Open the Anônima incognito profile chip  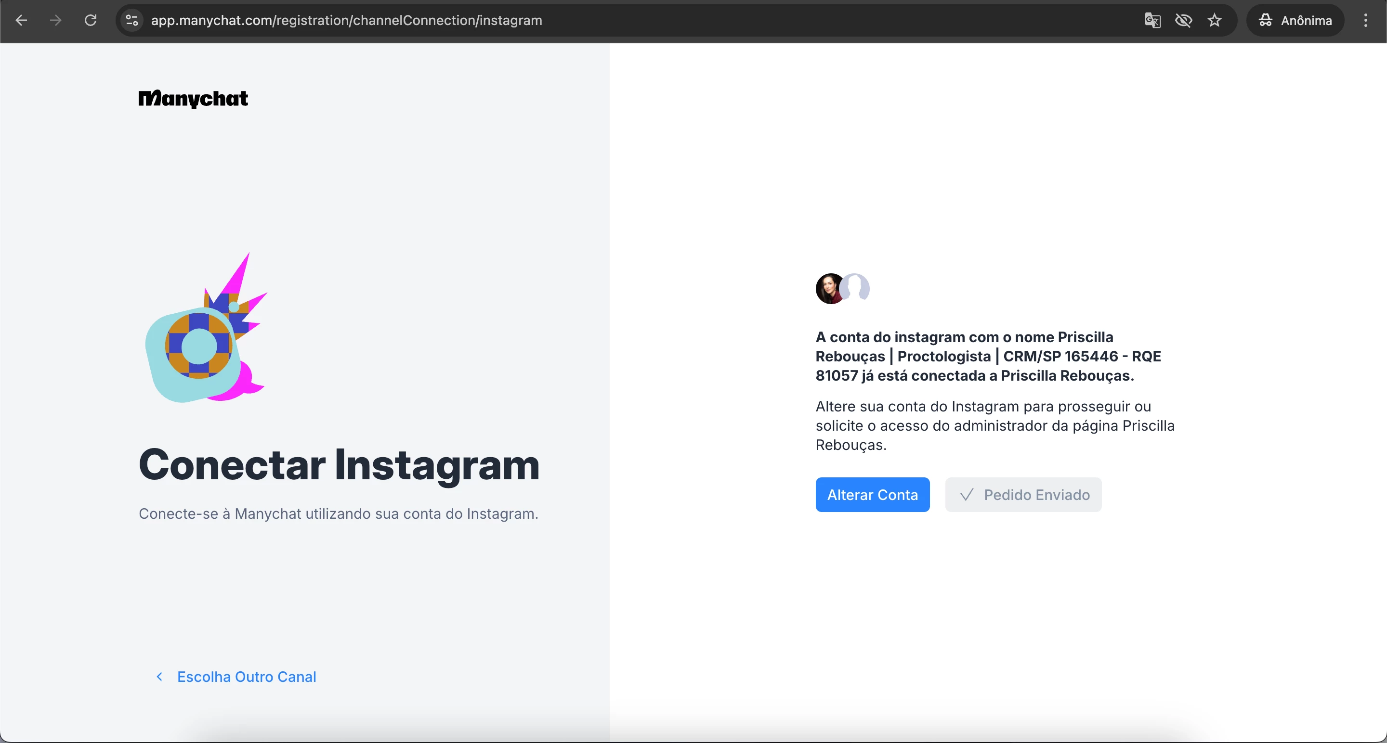(x=1295, y=20)
